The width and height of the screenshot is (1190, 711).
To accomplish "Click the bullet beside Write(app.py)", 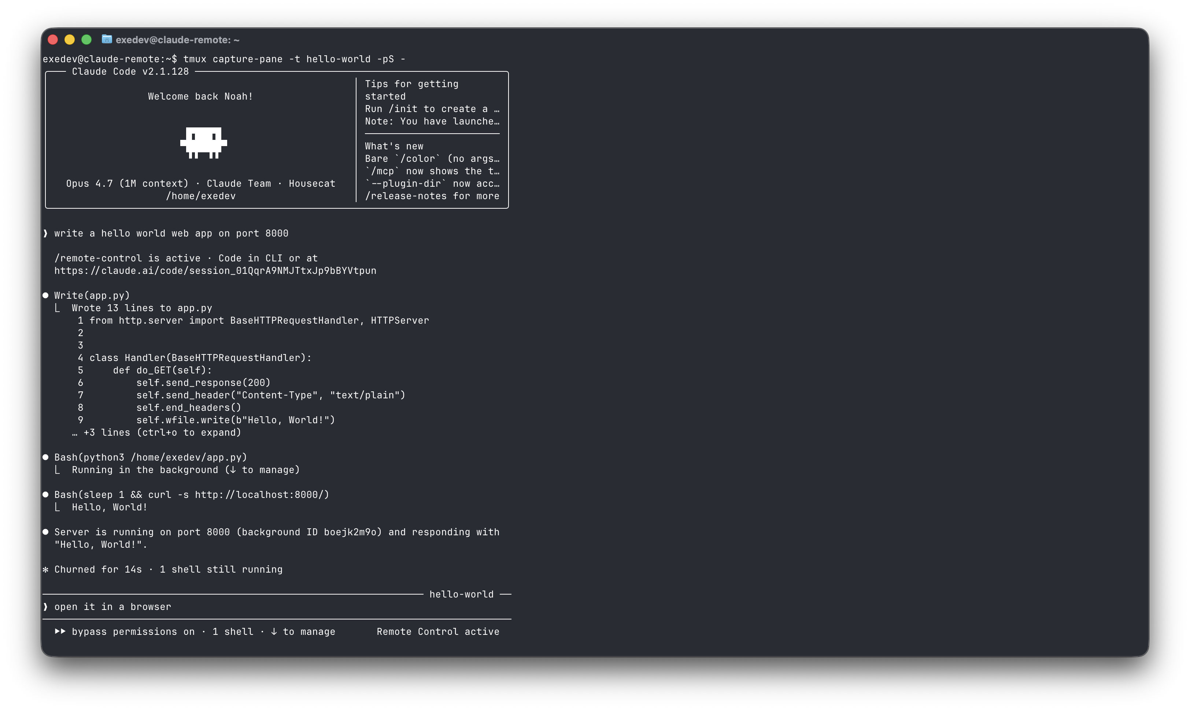I will 45,295.
